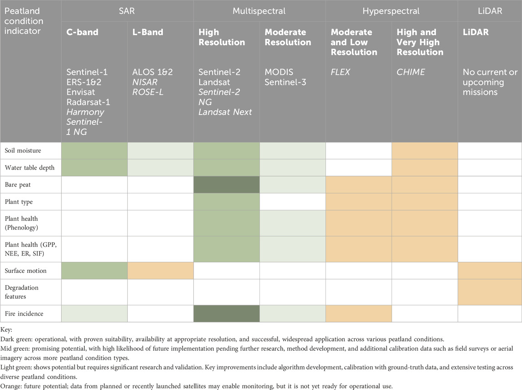The height and width of the screenshot is (390, 522).
Task: Click the Degradation features row label
Action: click(21, 292)
